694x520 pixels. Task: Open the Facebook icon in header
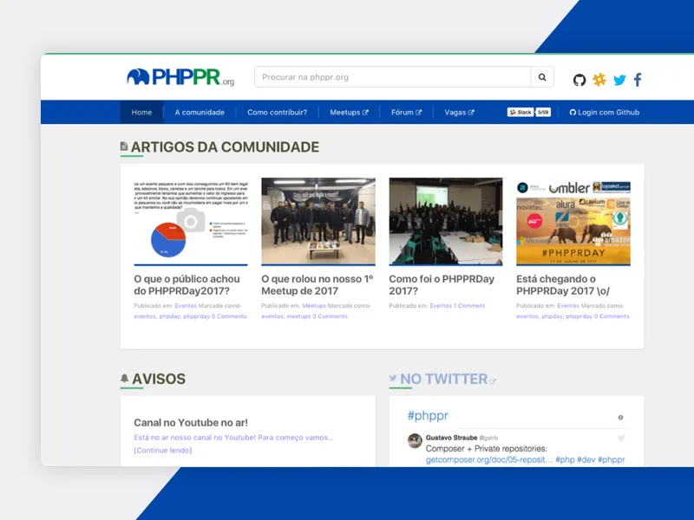coord(638,80)
